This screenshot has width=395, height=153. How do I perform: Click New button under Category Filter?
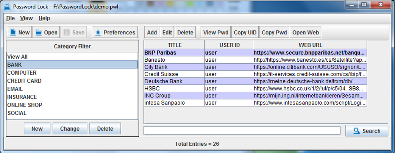tap(37, 128)
